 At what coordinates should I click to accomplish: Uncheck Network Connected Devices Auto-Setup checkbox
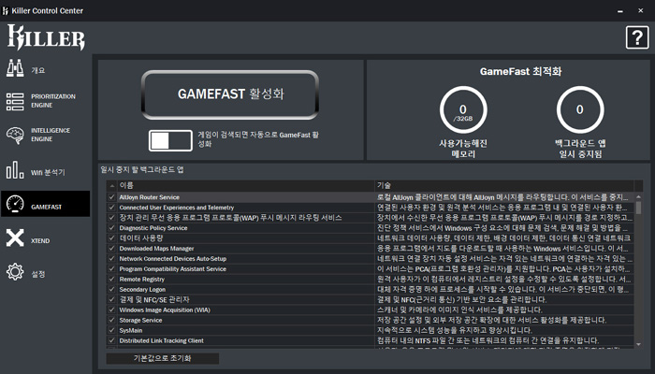coord(111,258)
